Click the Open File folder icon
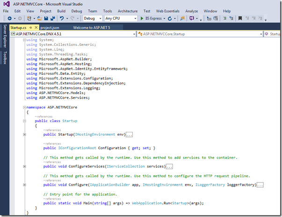282x217 pixels. point(38,18)
